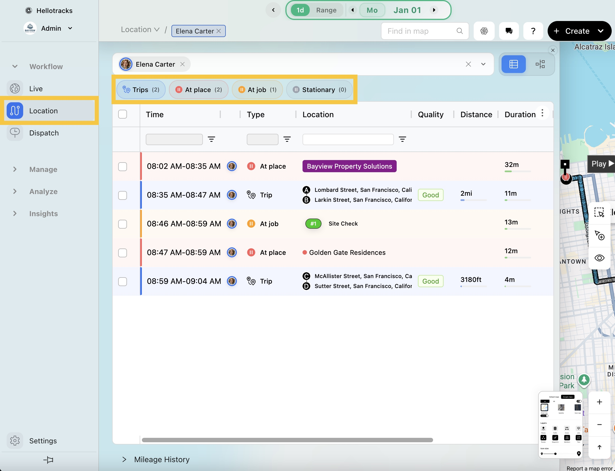Click the Find in map search field
615x471 pixels.
[420, 31]
